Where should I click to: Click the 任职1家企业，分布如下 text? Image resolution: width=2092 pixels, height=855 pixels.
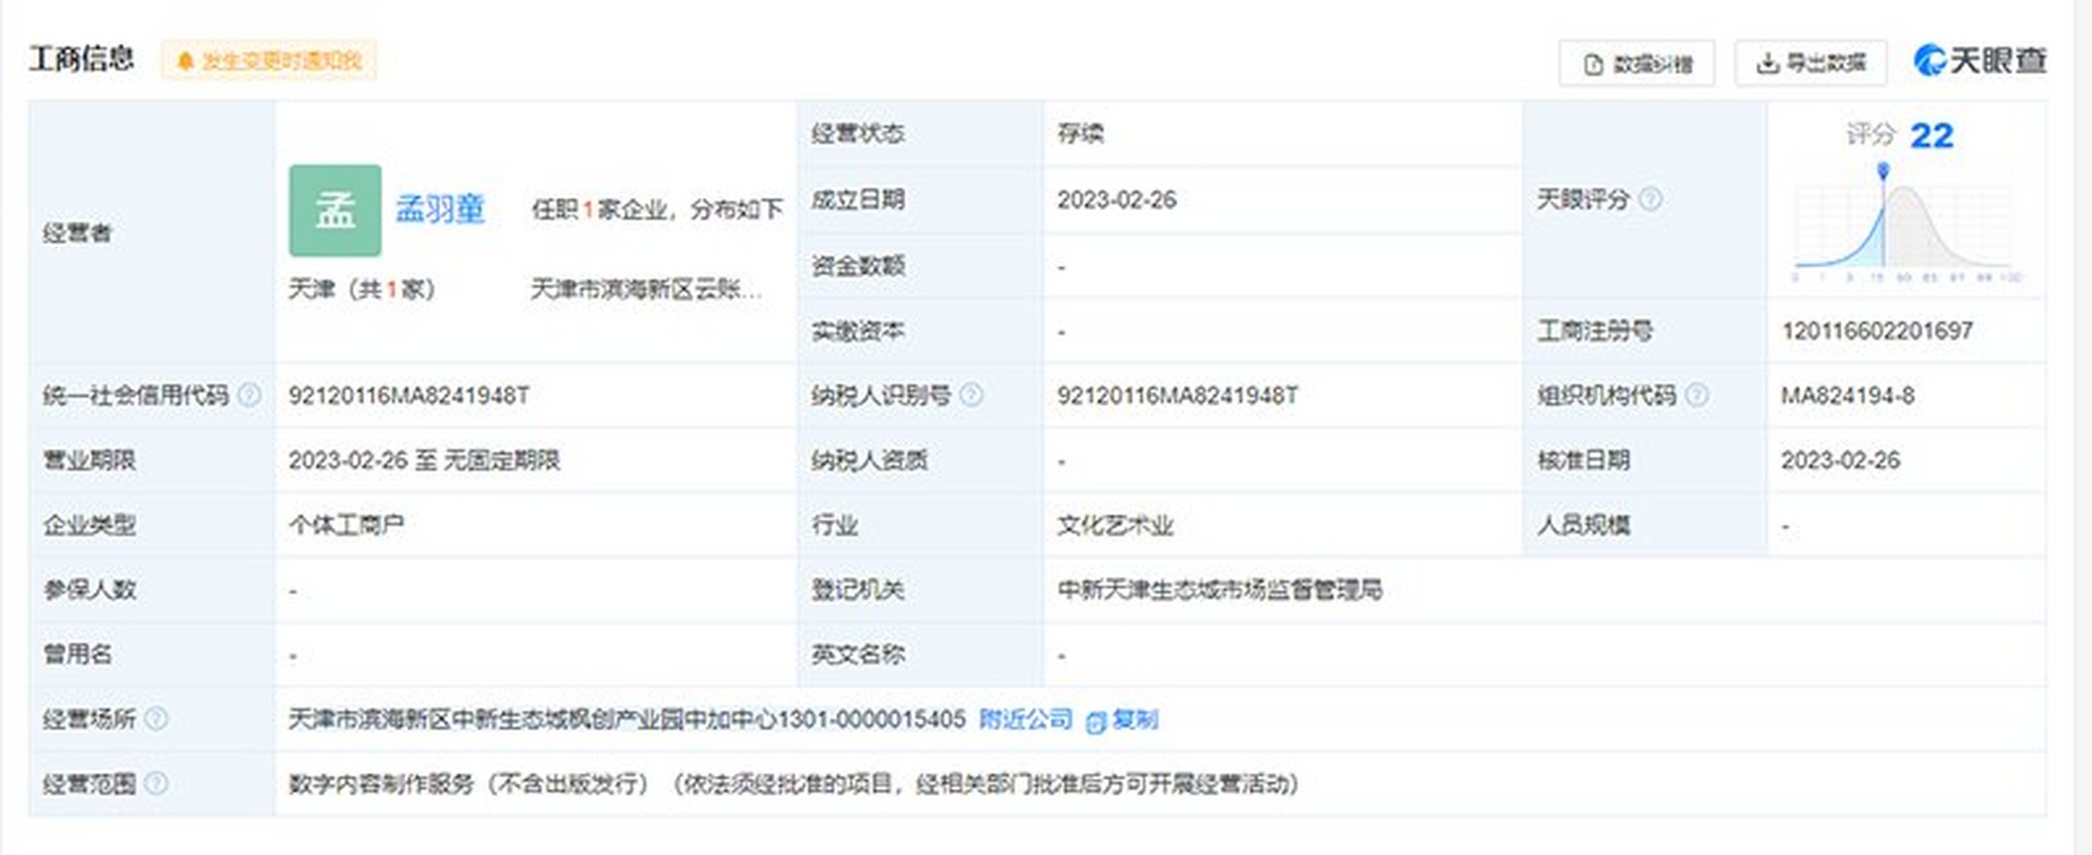658,210
